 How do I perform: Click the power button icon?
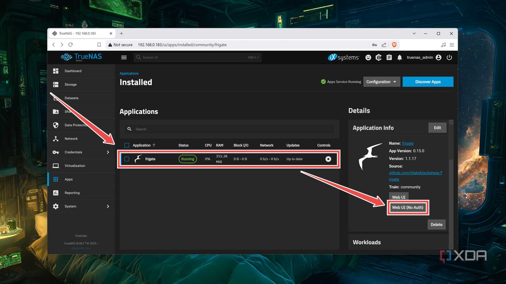(x=449, y=58)
